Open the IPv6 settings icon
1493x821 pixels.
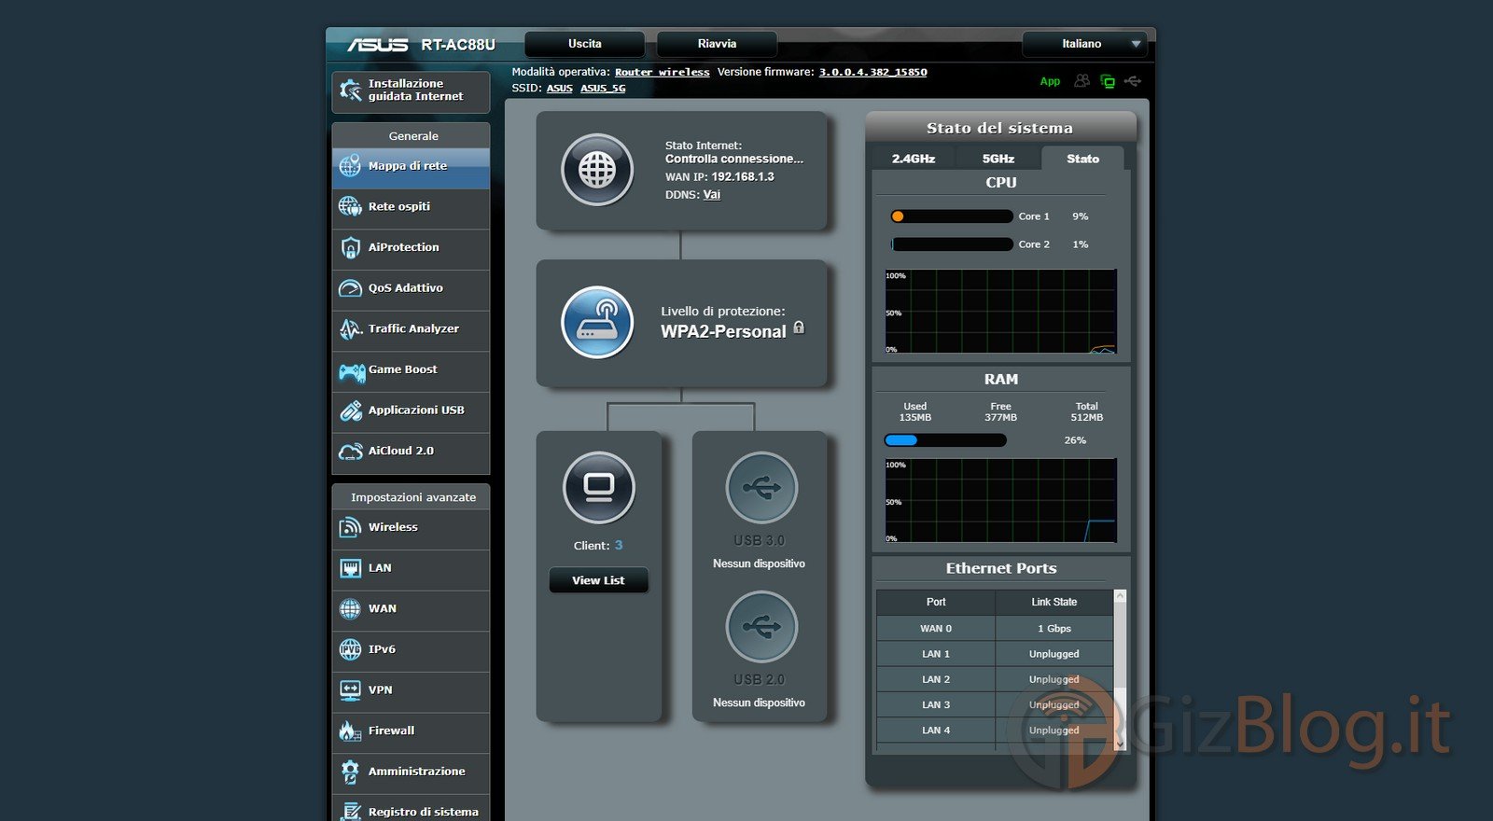tap(350, 649)
